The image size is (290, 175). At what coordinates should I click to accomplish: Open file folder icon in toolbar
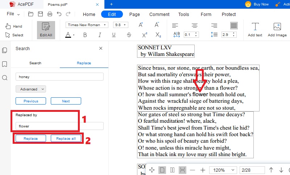[x=31, y=14]
